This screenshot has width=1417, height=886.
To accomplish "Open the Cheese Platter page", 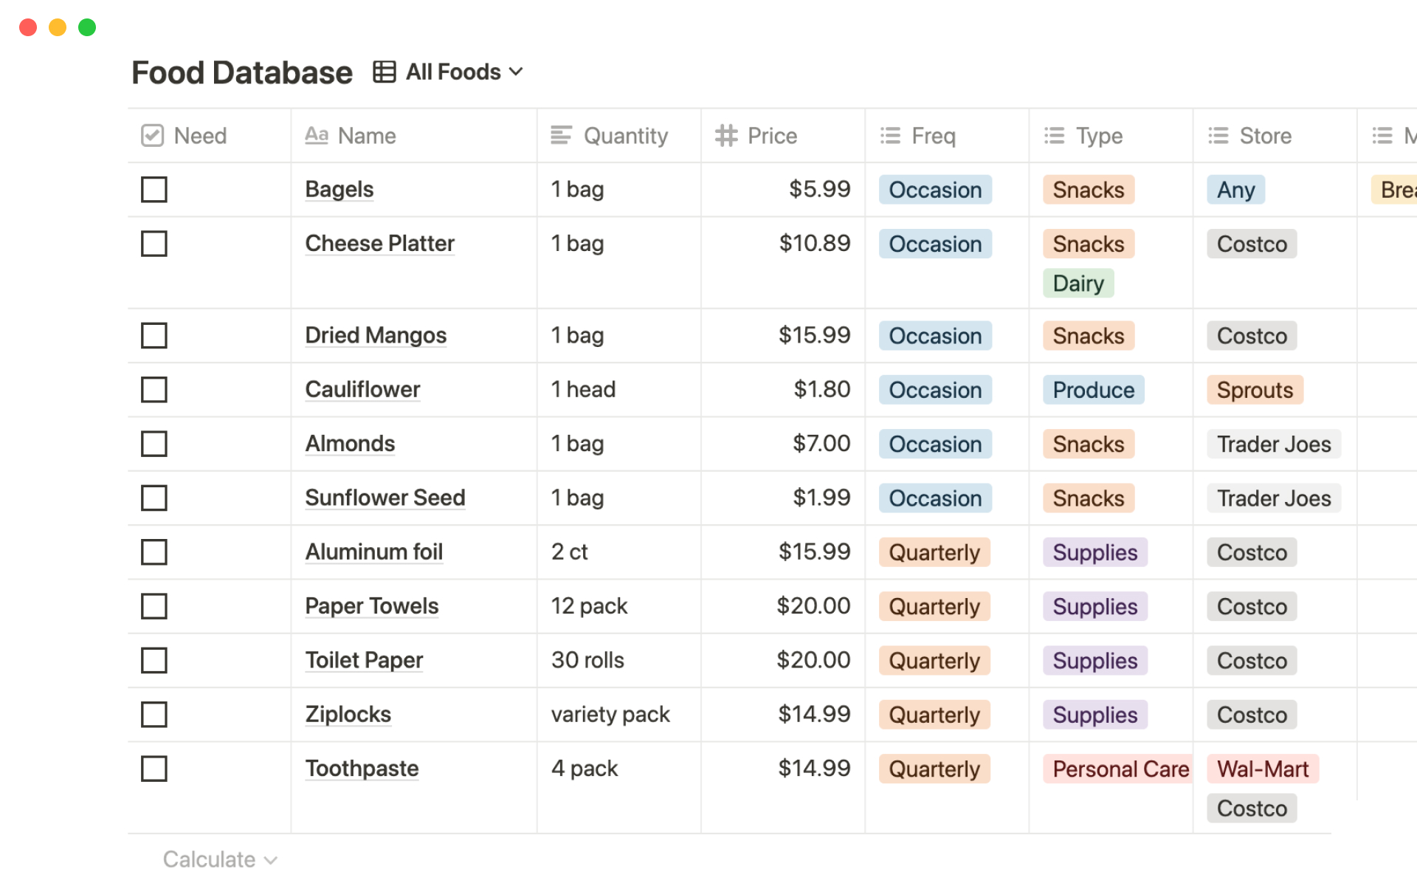I will (x=379, y=243).
